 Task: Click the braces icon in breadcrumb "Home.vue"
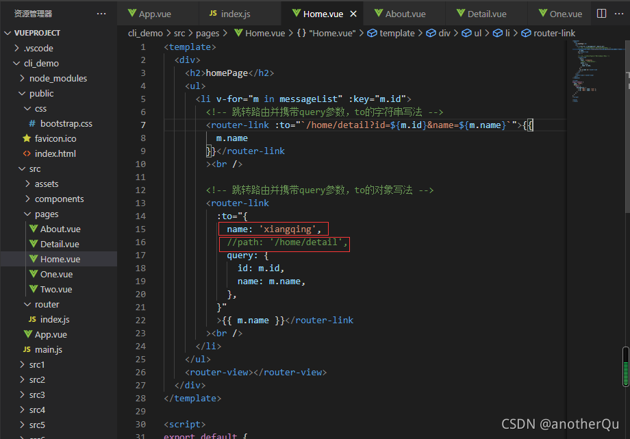pos(301,33)
